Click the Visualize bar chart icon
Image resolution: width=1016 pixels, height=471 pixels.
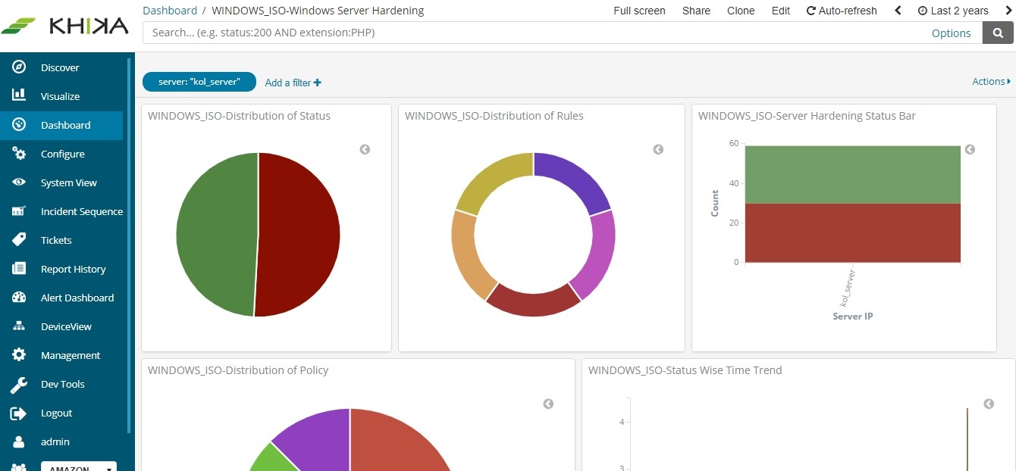(x=19, y=96)
